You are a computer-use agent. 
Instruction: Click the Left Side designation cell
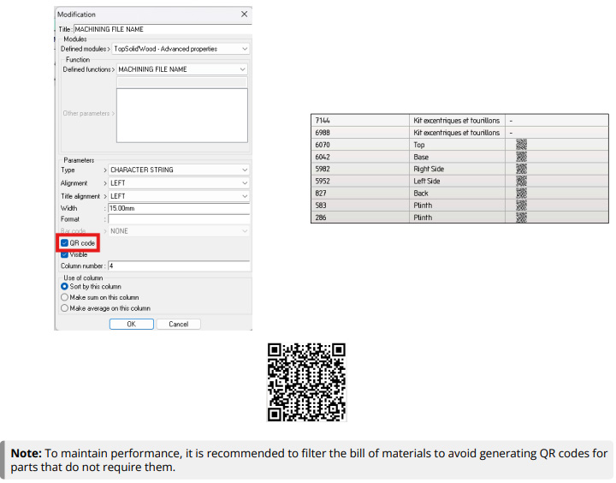click(457, 181)
